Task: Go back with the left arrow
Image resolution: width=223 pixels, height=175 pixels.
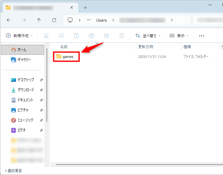Action: (x=9, y=20)
